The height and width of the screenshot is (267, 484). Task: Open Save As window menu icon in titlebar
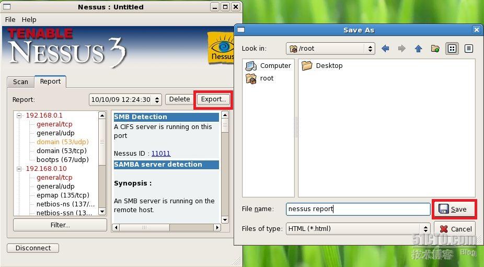click(x=241, y=30)
